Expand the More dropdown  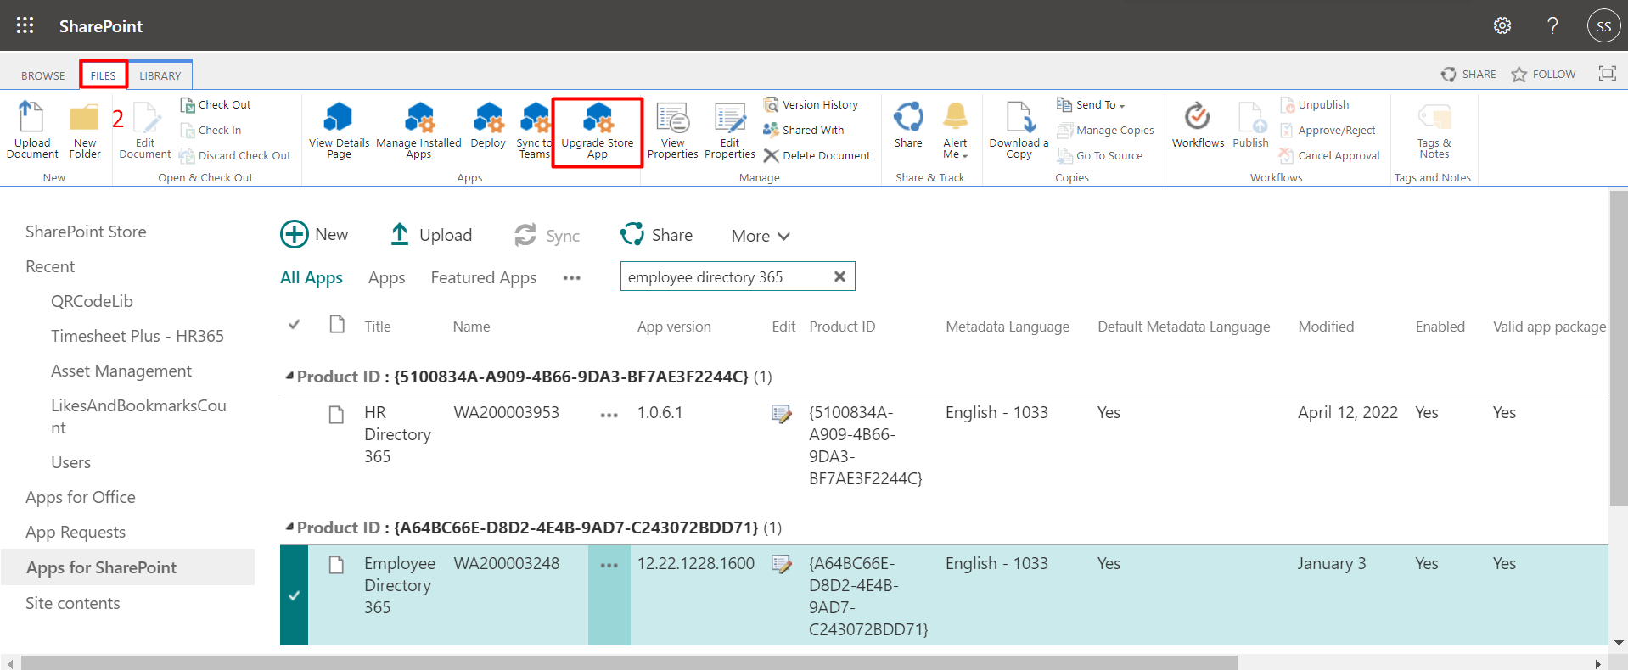tap(761, 236)
